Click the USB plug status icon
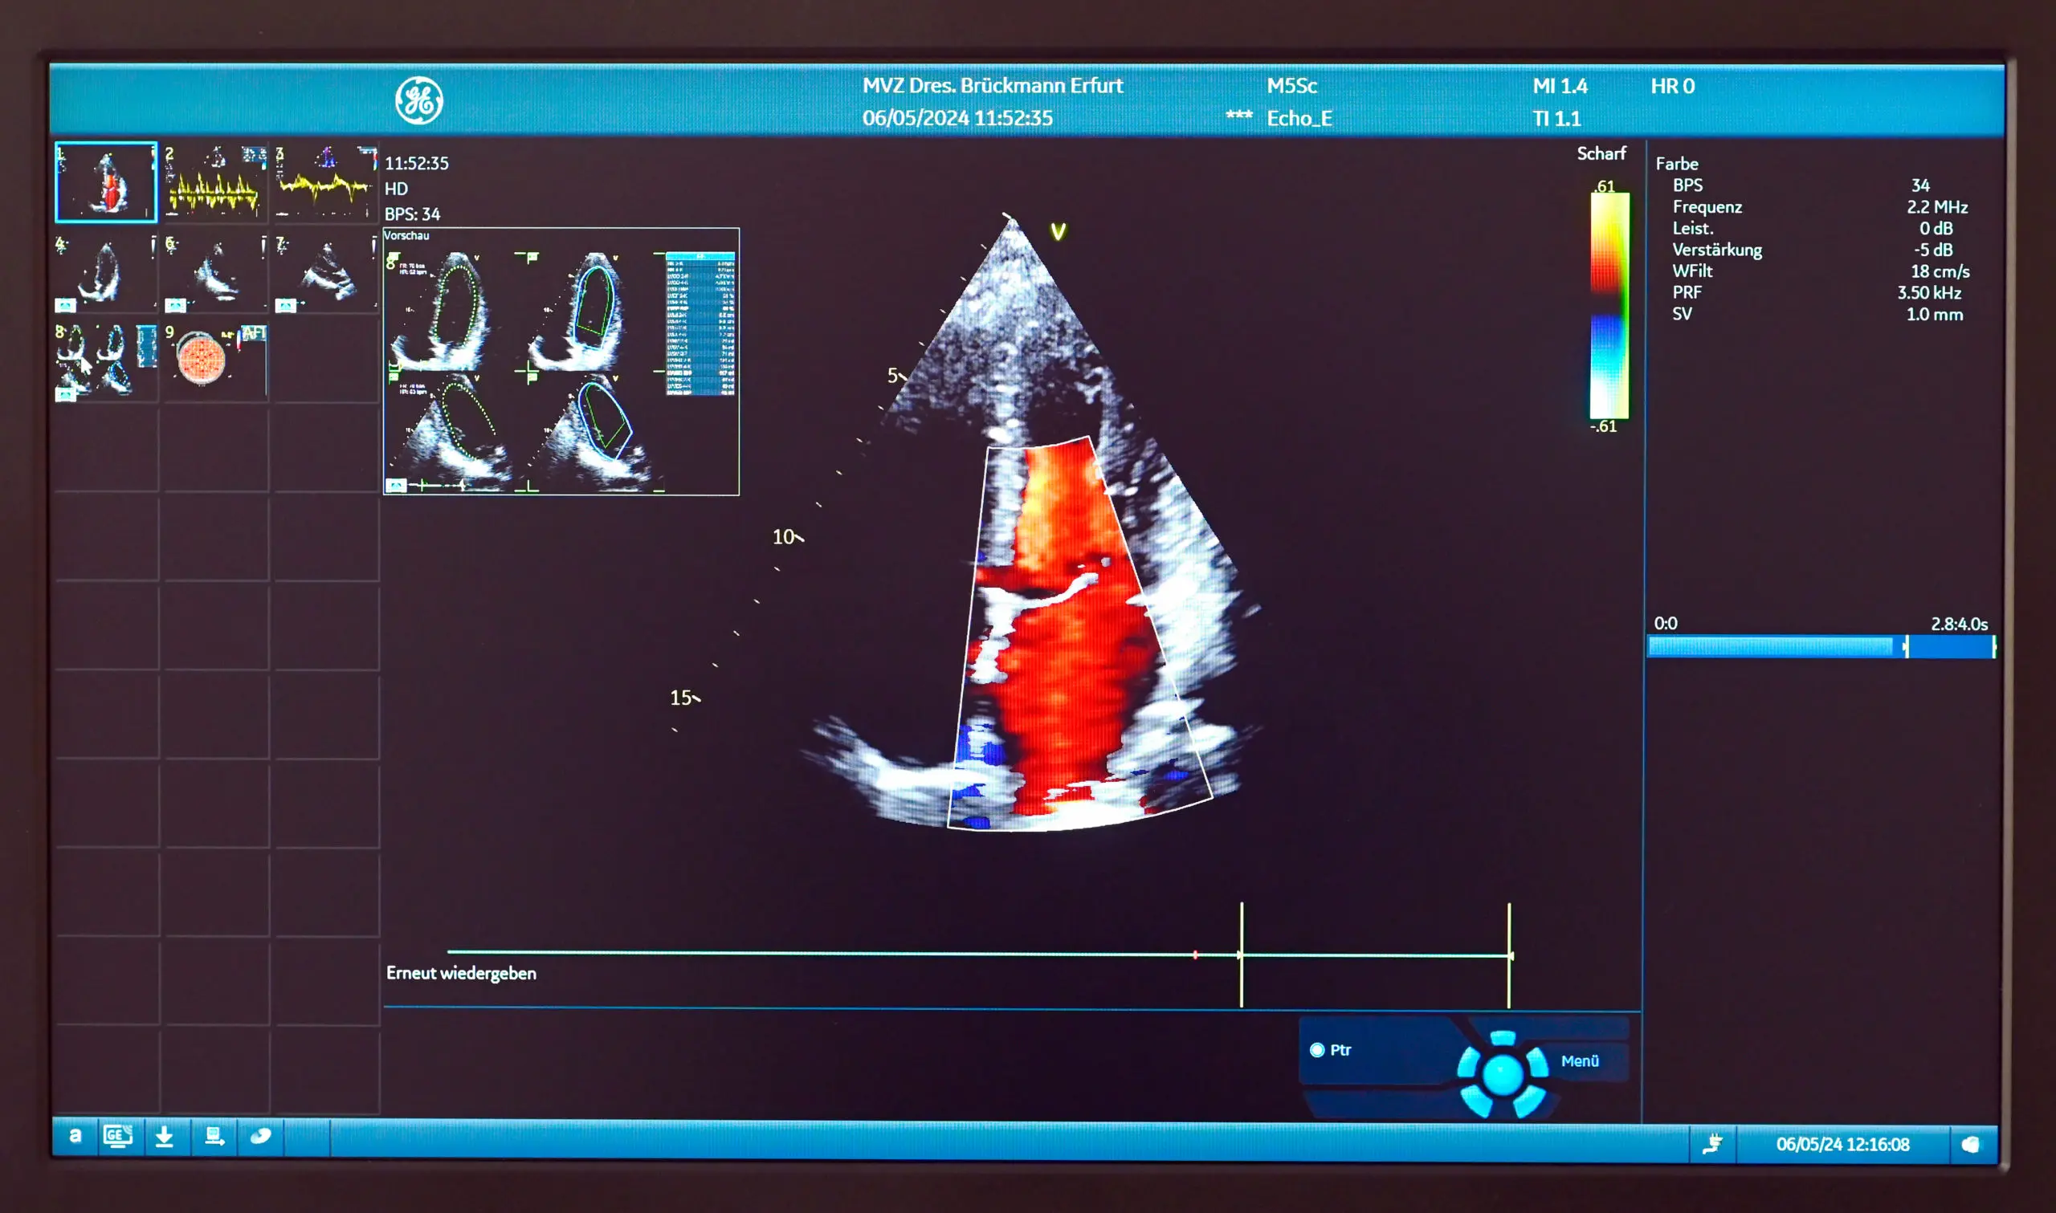The height and width of the screenshot is (1213, 2056). (x=1712, y=1143)
